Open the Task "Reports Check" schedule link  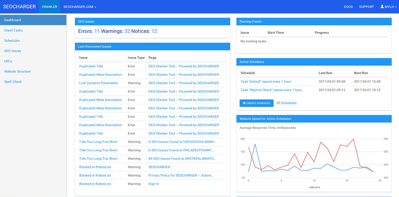tap(271, 90)
